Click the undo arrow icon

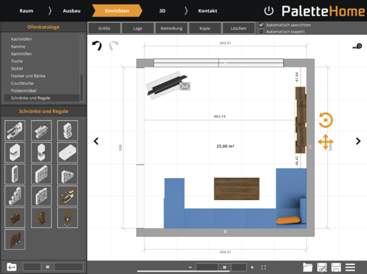tap(97, 46)
